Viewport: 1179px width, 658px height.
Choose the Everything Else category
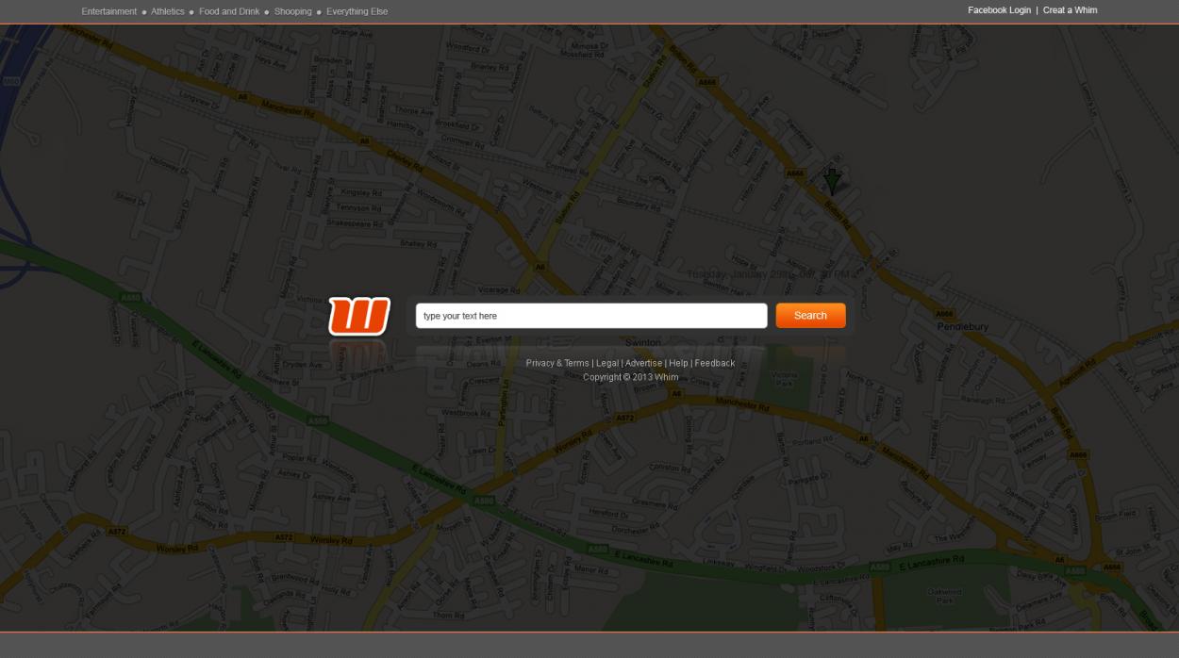tap(357, 11)
